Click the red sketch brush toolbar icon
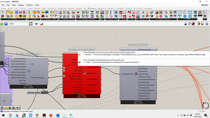Screen dimensions: 210x118 pos(42,24)
